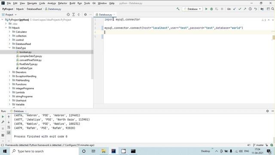Click the Git rollback icon
This screenshot has height=155, width=275.
point(256,9)
